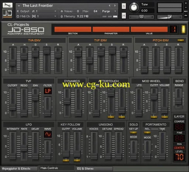Screen dimensions: 189x172
Task: Switch to the Main Controls tab
Action: click(x=57, y=168)
